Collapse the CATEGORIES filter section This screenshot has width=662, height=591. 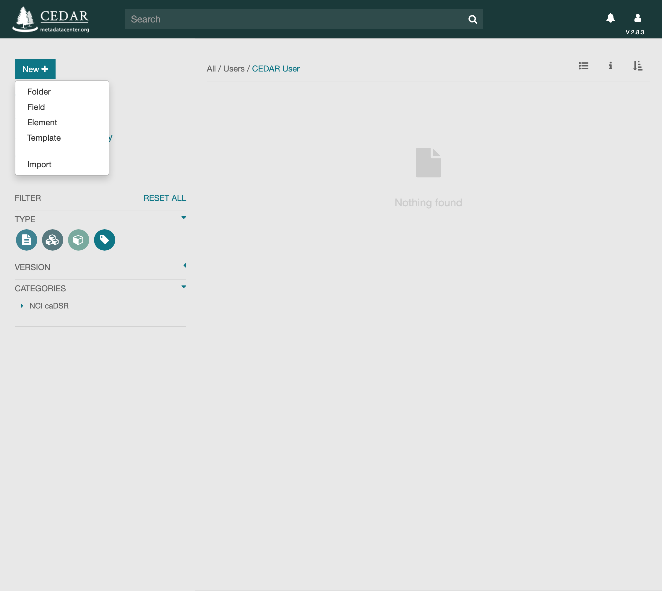184,287
